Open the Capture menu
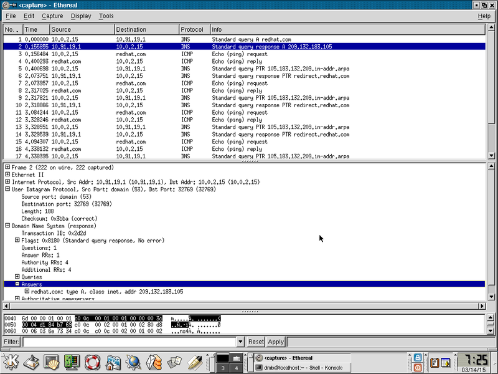This screenshot has width=498, height=374. pos(52,16)
